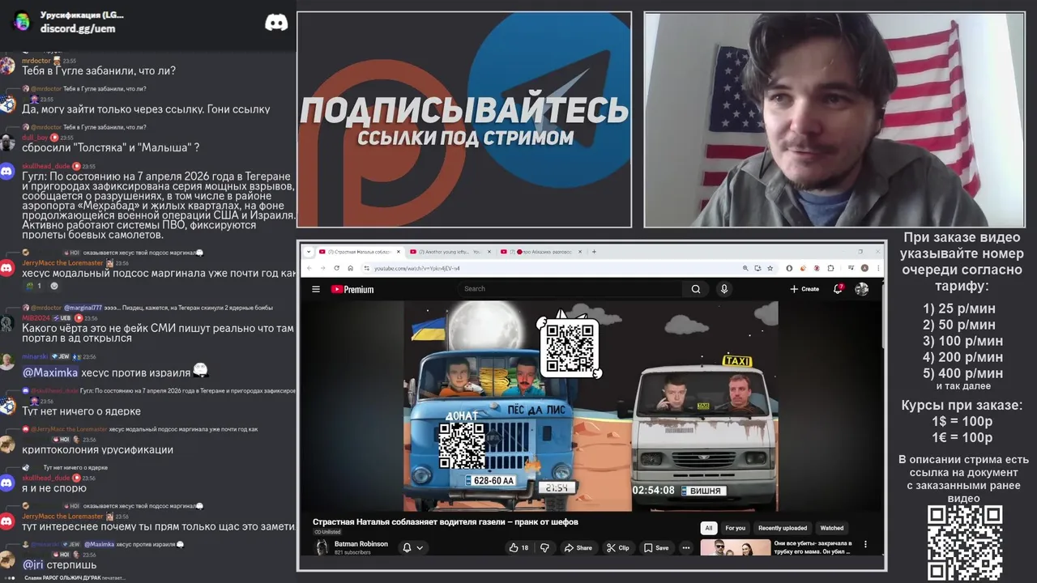Click Share button under the video
The height and width of the screenshot is (583, 1037).
[578, 548]
